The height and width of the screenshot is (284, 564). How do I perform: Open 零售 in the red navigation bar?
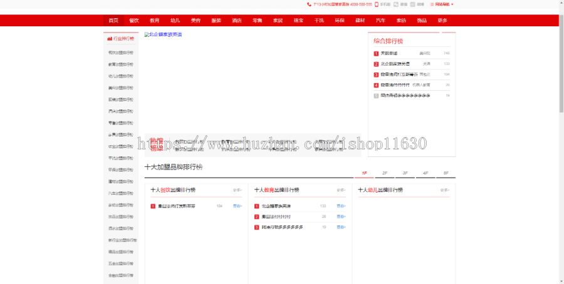[x=257, y=21]
